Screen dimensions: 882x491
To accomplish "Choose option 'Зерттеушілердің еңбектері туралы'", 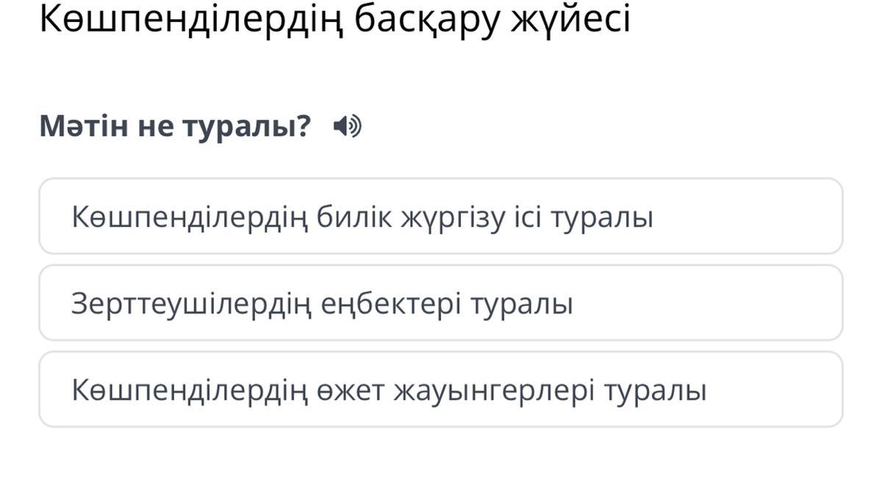I will [322, 304].
